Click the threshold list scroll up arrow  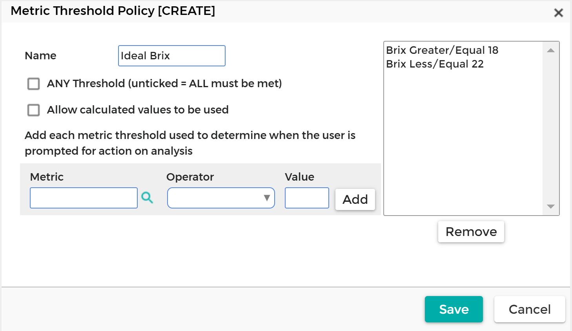(x=551, y=50)
